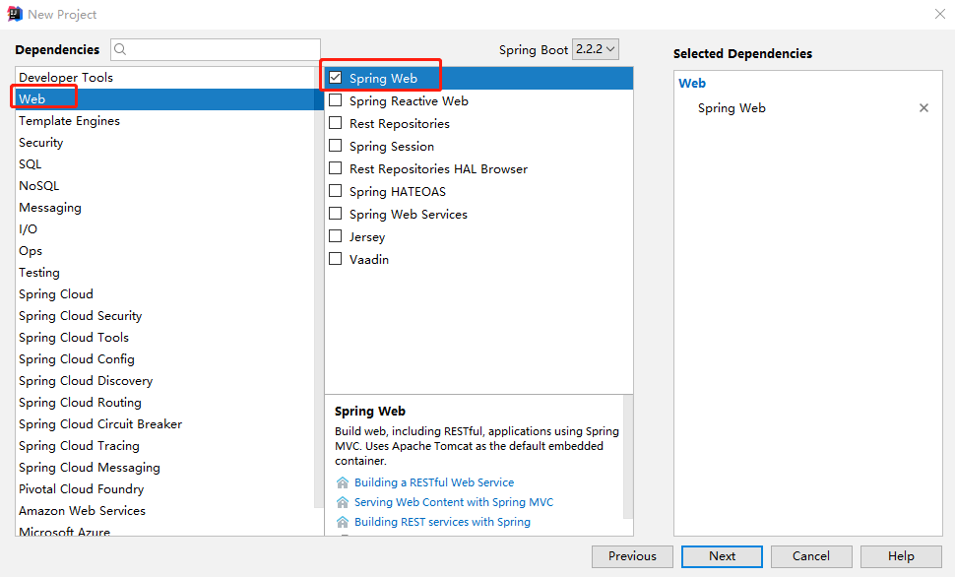Open Serving Web Content with Spring MVC link
Viewport: 955px width, 577px height.
(454, 502)
